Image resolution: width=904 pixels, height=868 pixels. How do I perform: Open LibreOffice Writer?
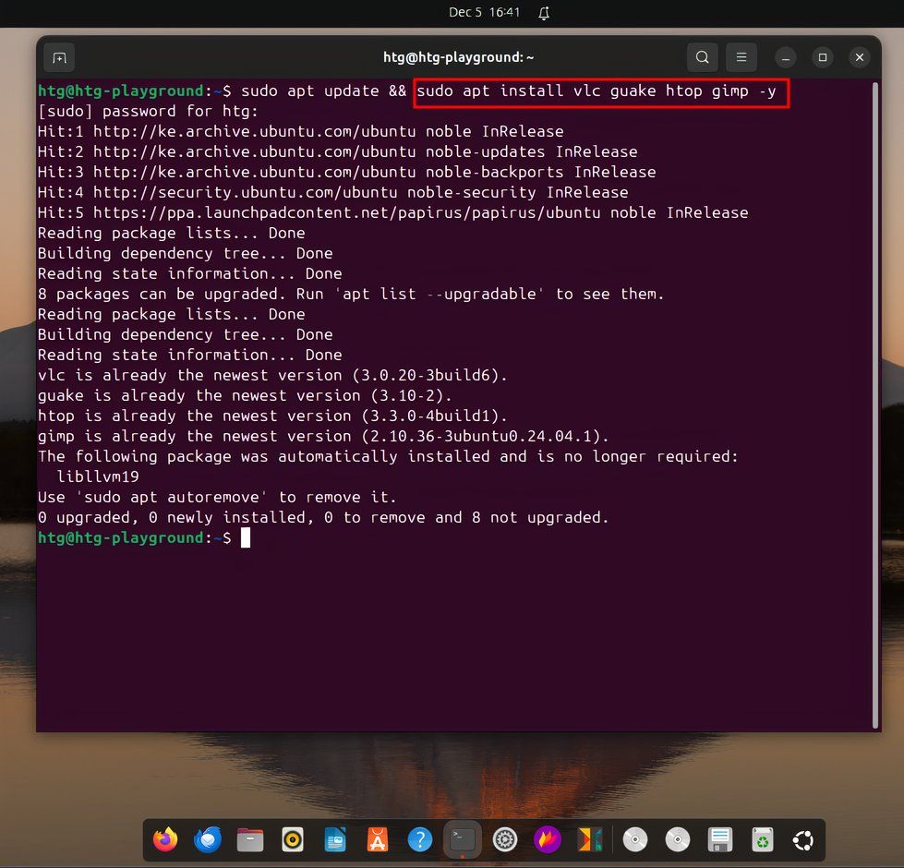pyautogui.click(x=334, y=840)
